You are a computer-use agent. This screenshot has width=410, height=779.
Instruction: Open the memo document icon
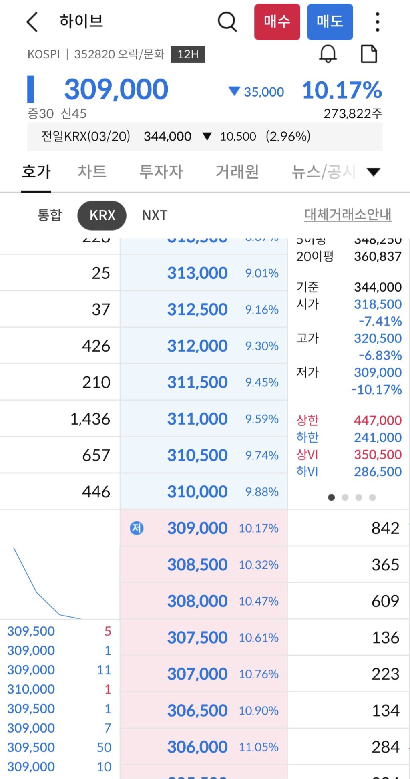369,54
